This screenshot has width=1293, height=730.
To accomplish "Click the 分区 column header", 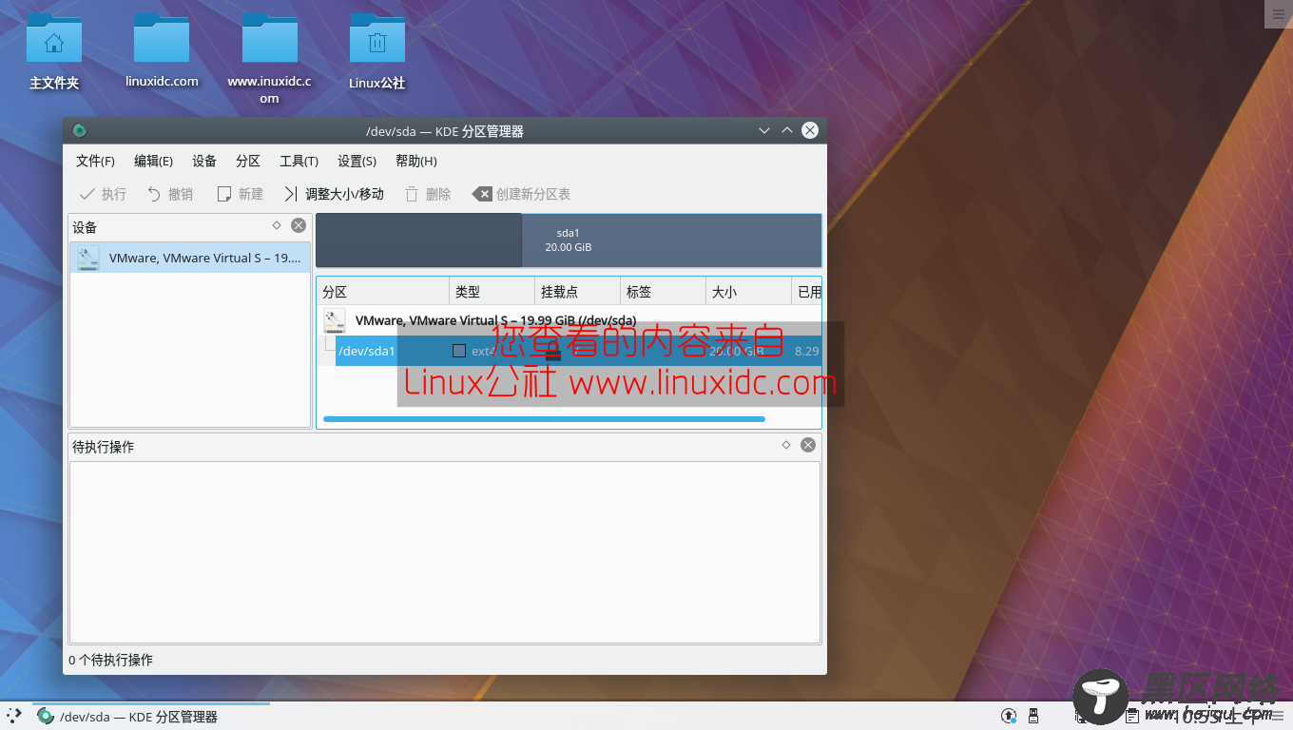I will [383, 292].
